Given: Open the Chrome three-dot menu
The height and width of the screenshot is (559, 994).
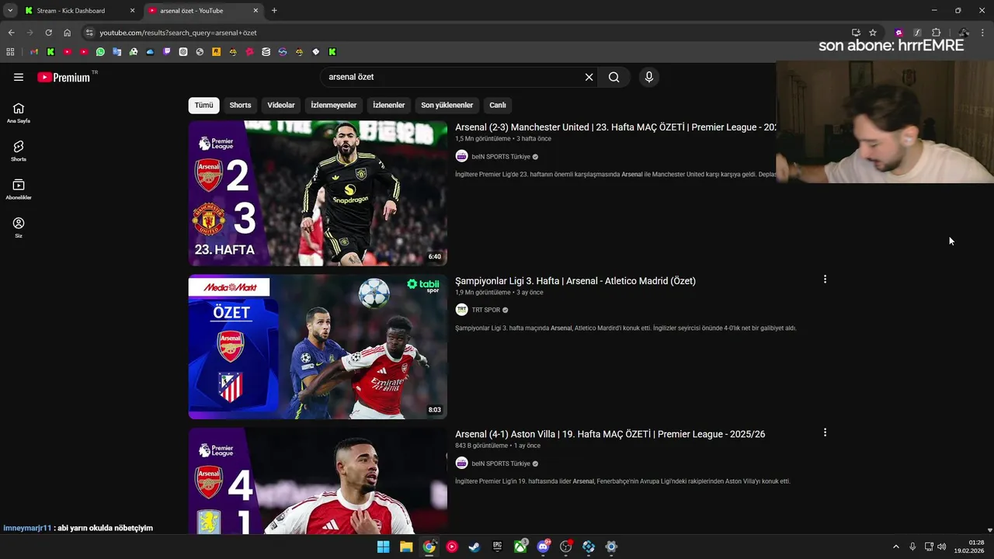Looking at the screenshot, I should click(983, 33).
